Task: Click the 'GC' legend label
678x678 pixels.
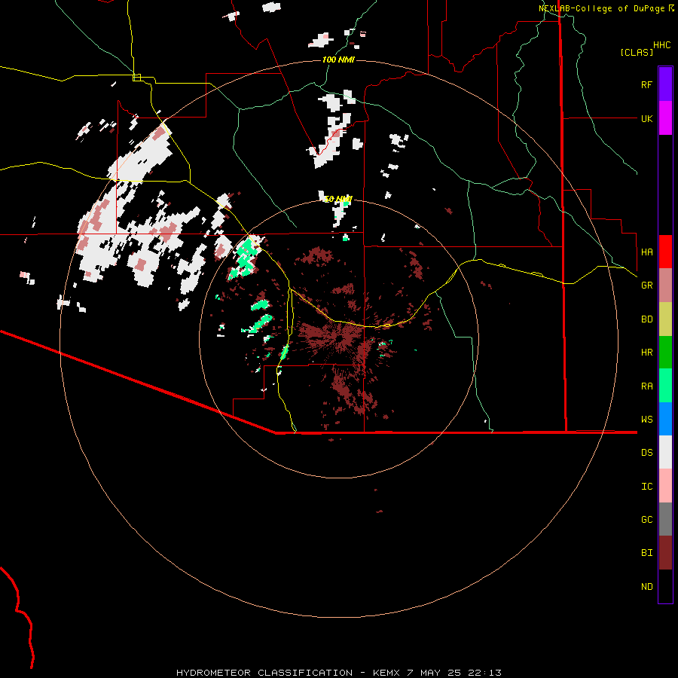Action: [646, 520]
